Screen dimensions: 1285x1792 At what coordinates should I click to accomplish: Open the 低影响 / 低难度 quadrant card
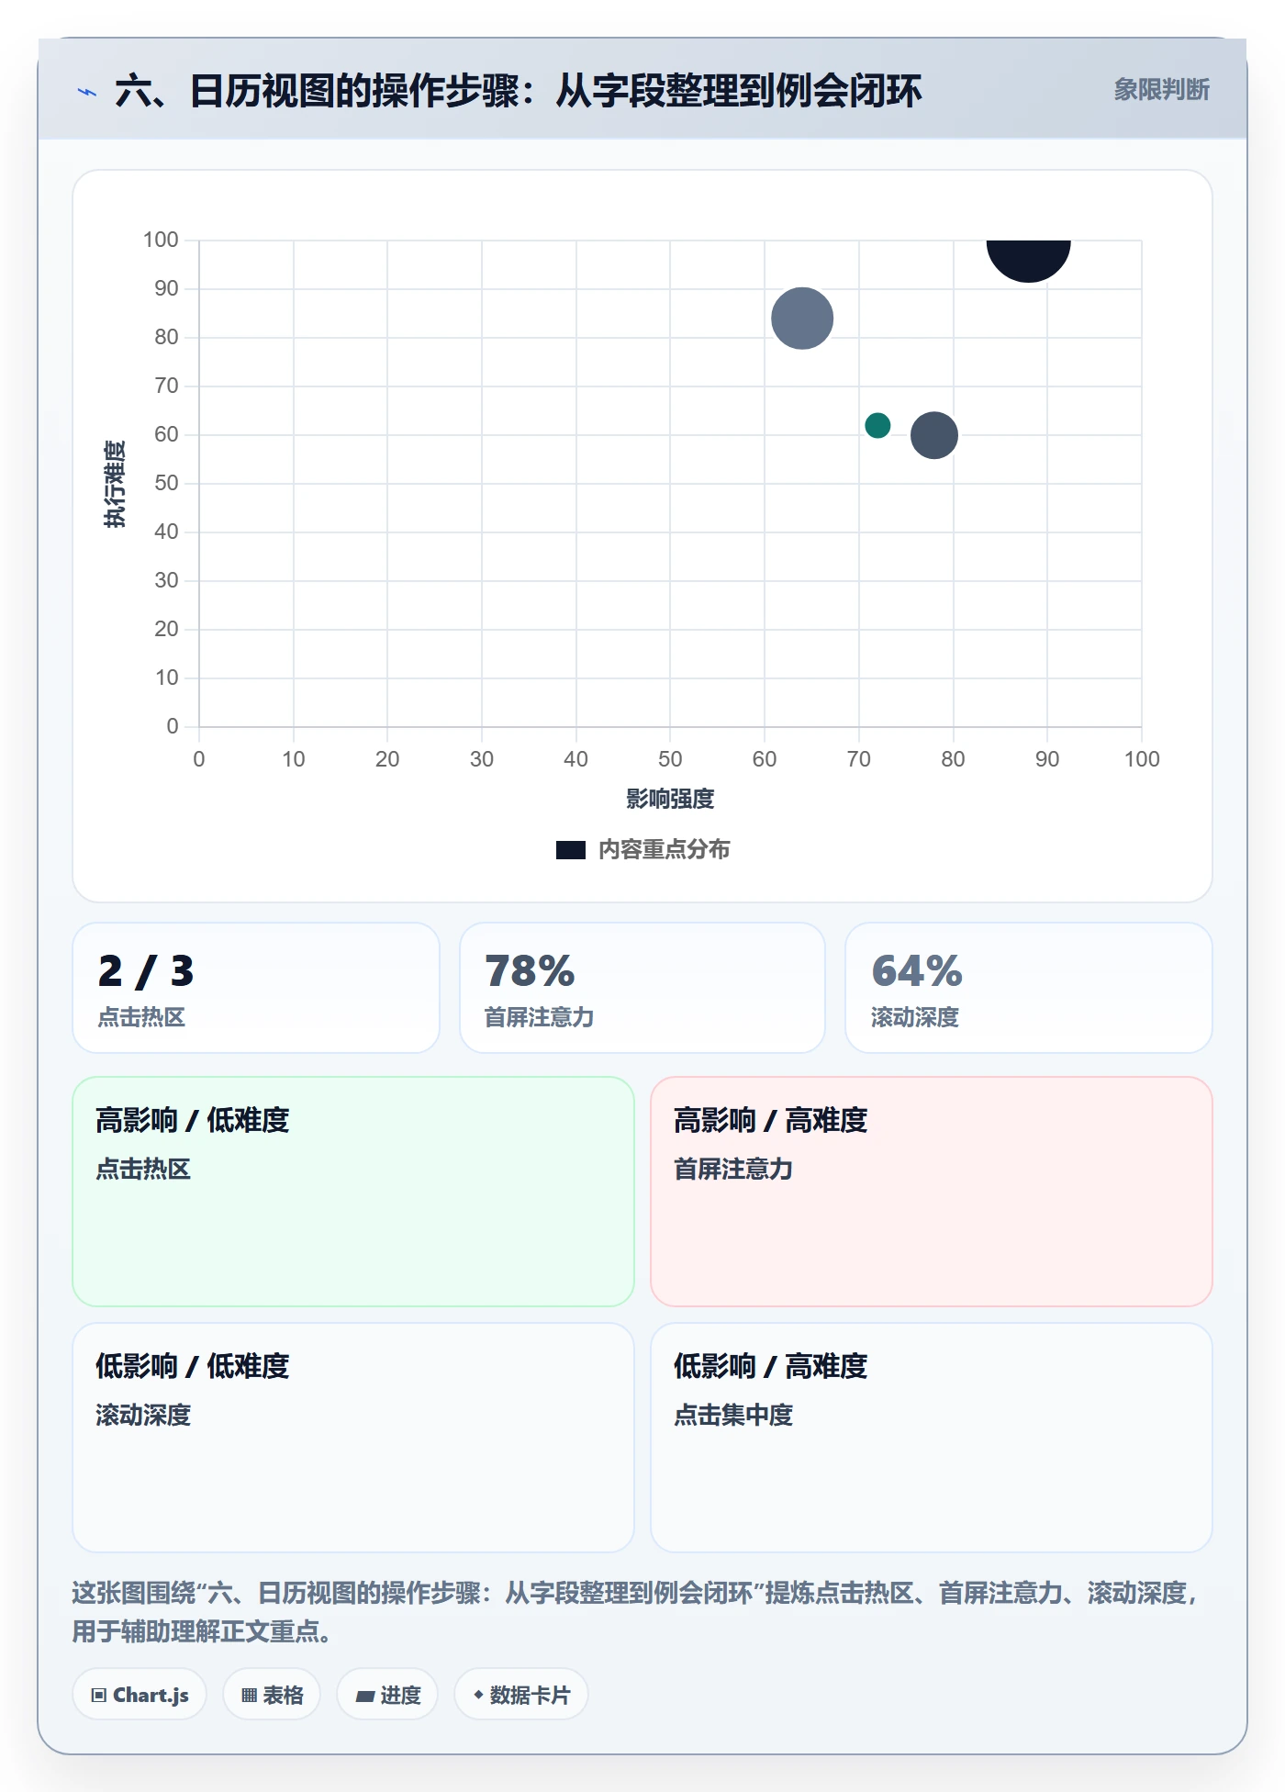pyautogui.click(x=353, y=1438)
